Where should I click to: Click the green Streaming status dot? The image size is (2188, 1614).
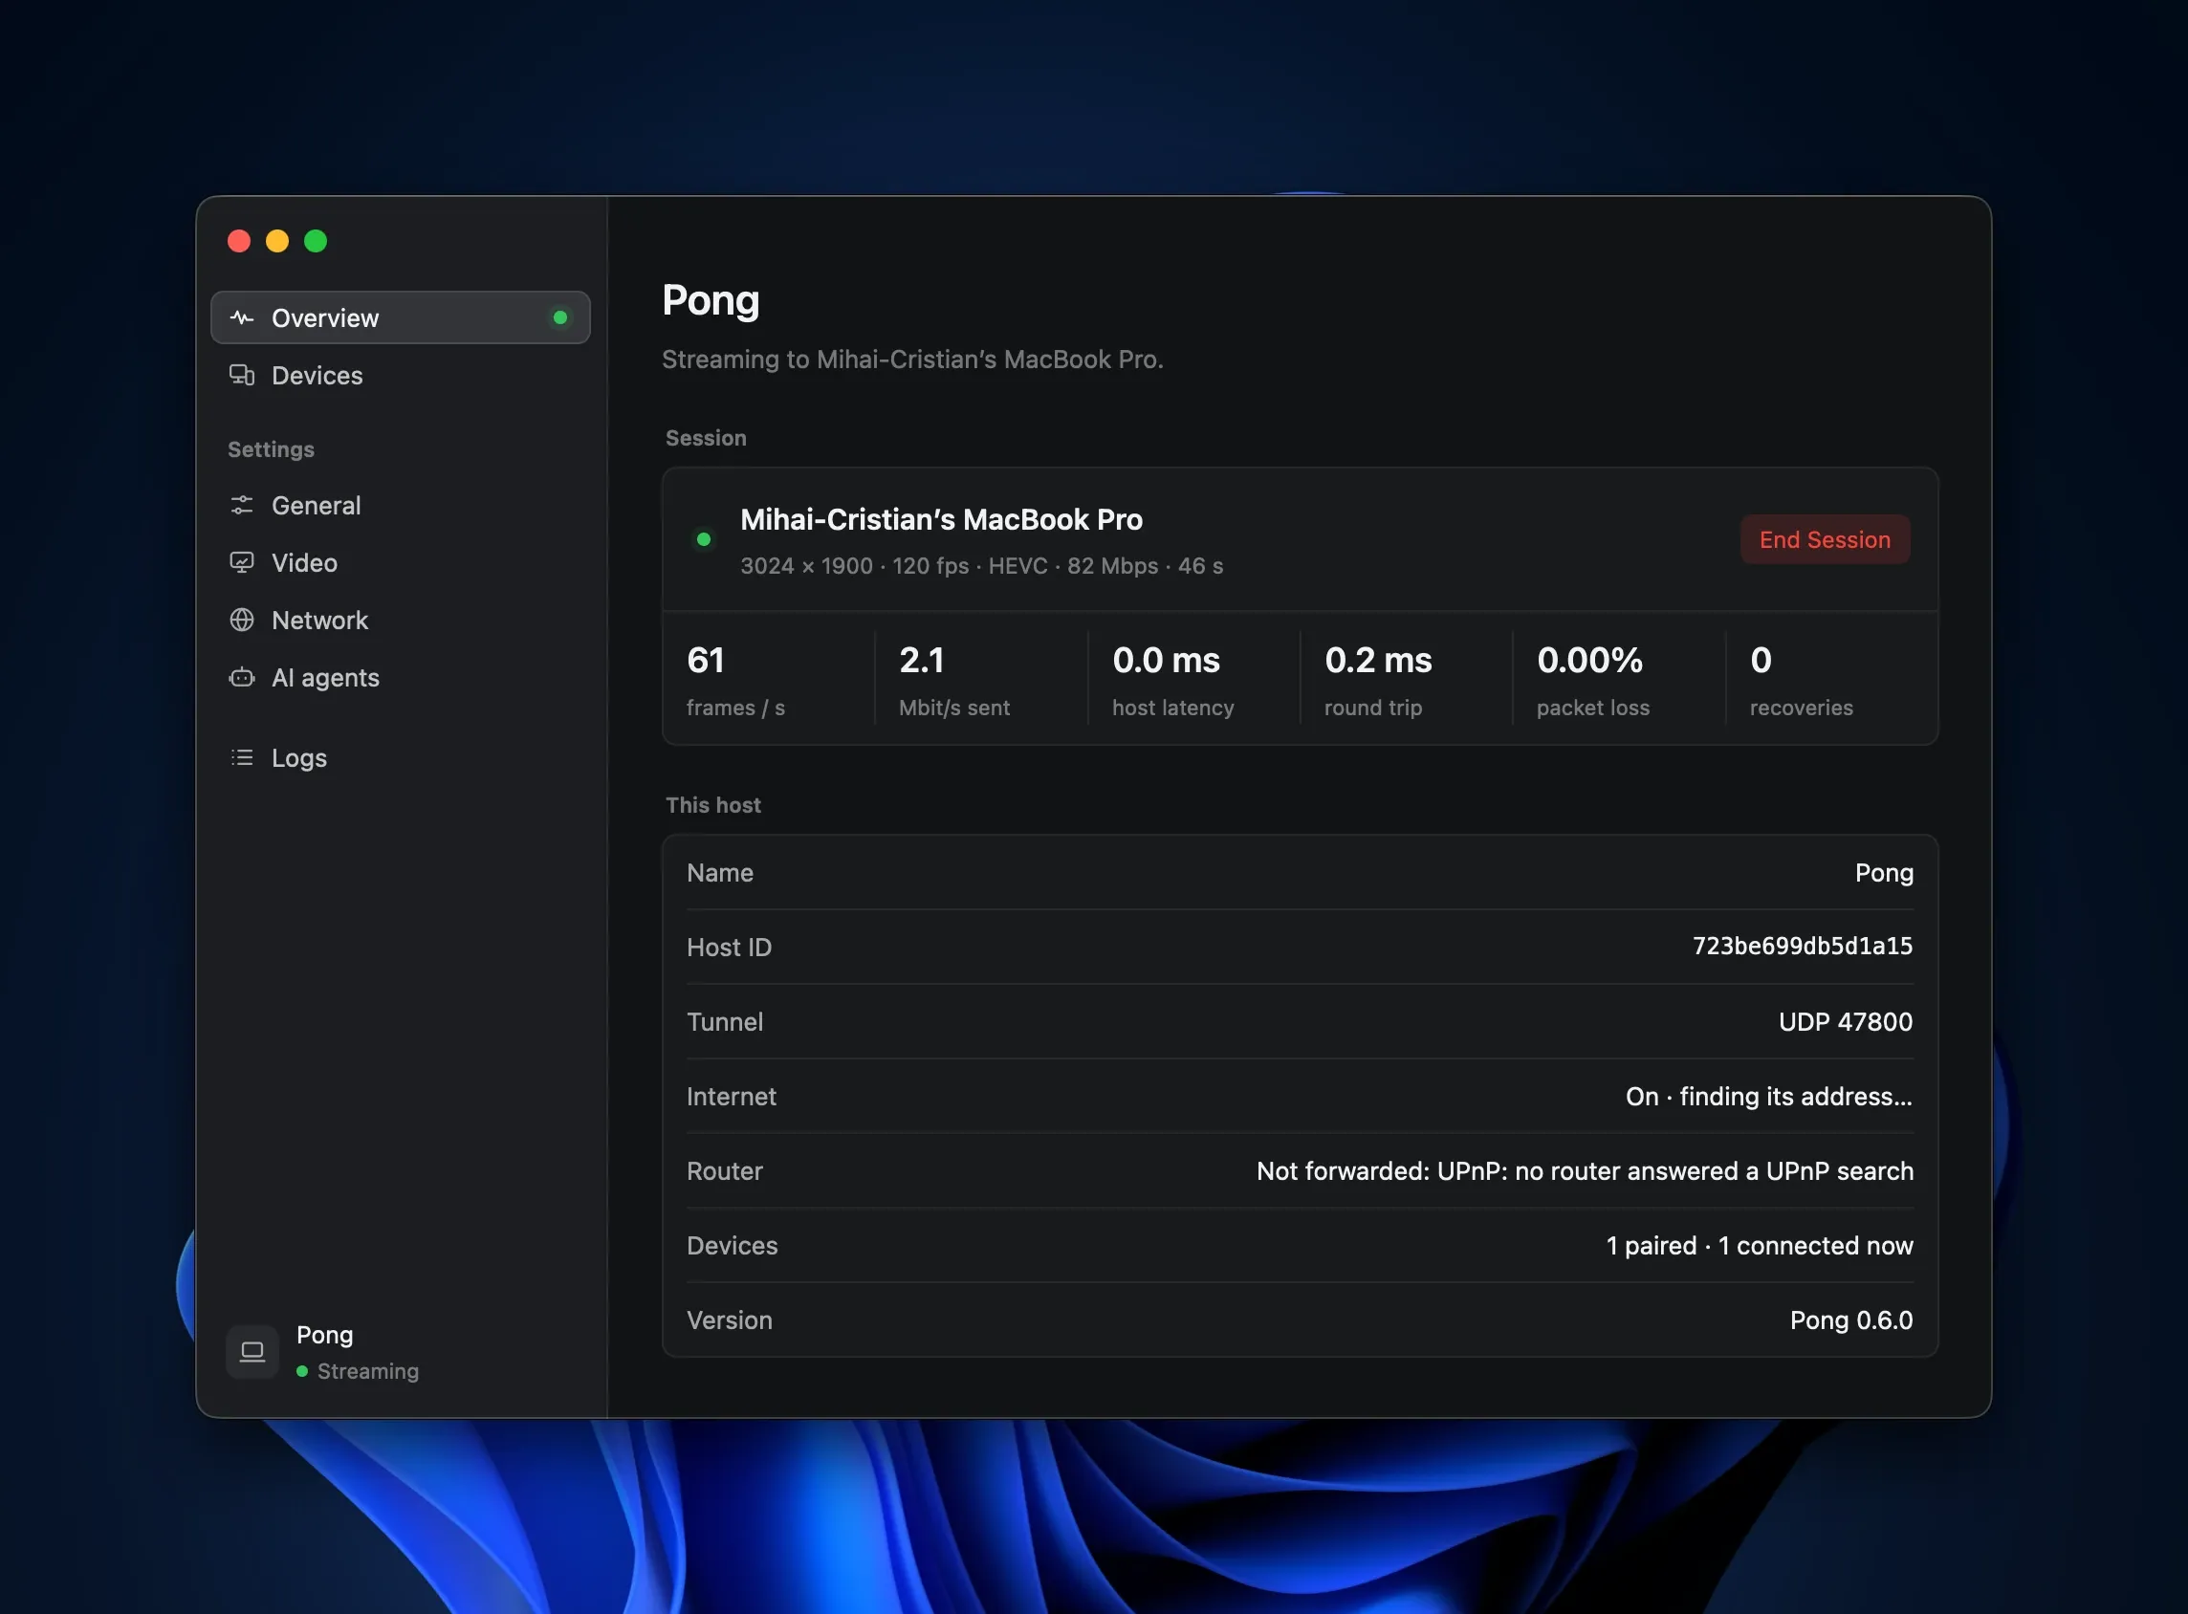[x=302, y=1372]
